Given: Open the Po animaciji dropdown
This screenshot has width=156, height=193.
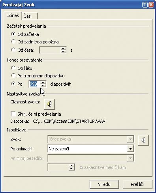Looking at the screenshot, I should click(130, 149).
